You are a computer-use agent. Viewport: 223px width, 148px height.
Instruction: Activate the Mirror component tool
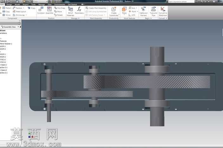7,15
